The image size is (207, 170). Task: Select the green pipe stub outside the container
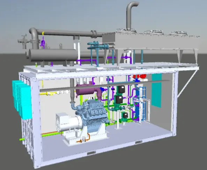[x=22, y=139]
